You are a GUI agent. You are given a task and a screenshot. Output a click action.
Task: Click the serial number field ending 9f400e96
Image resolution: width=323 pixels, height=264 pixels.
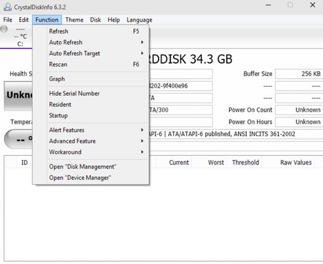(180, 86)
